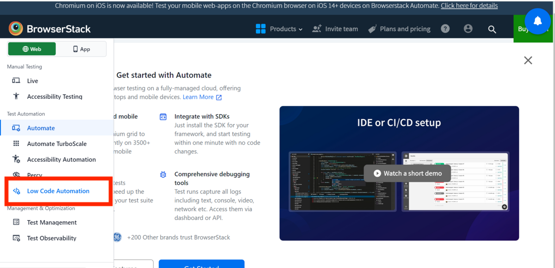Open the help question mark icon

pyautogui.click(x=445, y=29)
